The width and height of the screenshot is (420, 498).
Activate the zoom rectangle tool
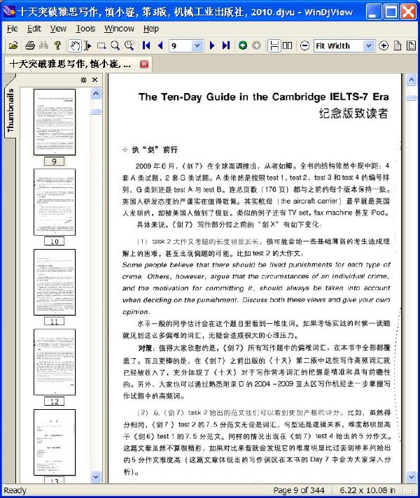[x=129, y=45]
